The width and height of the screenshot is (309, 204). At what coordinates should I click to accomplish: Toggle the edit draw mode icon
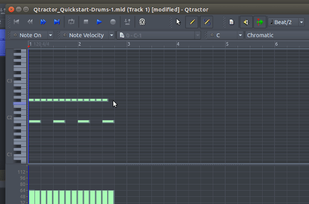pyautogui.click(x=207, y=22)
